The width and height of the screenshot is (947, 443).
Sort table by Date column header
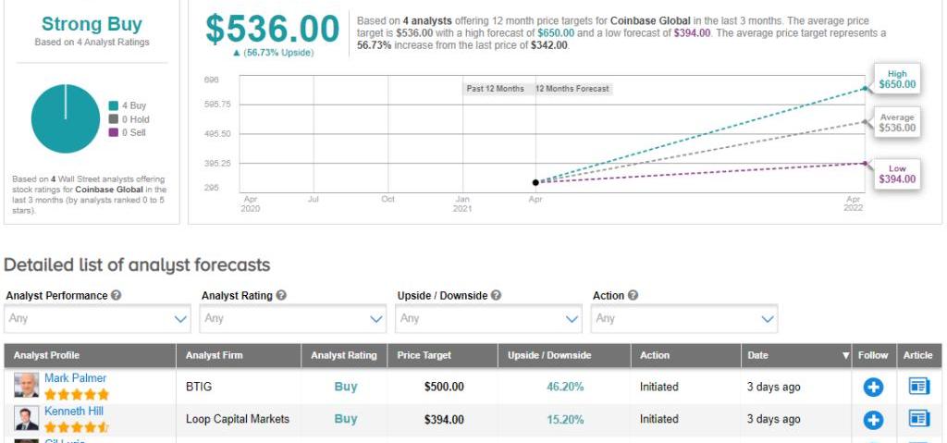coord(795,355)
